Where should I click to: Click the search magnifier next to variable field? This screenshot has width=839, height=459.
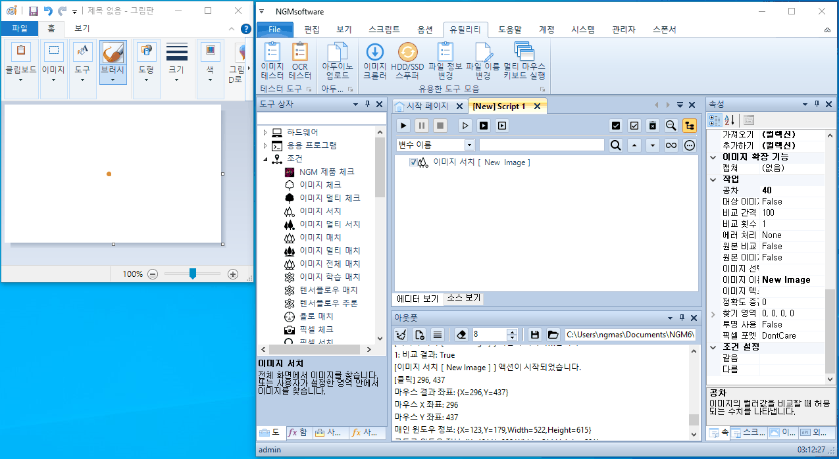click(615, 145)
